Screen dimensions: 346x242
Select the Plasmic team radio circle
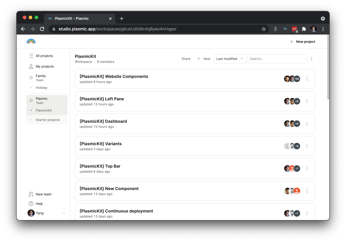point(31,100)
